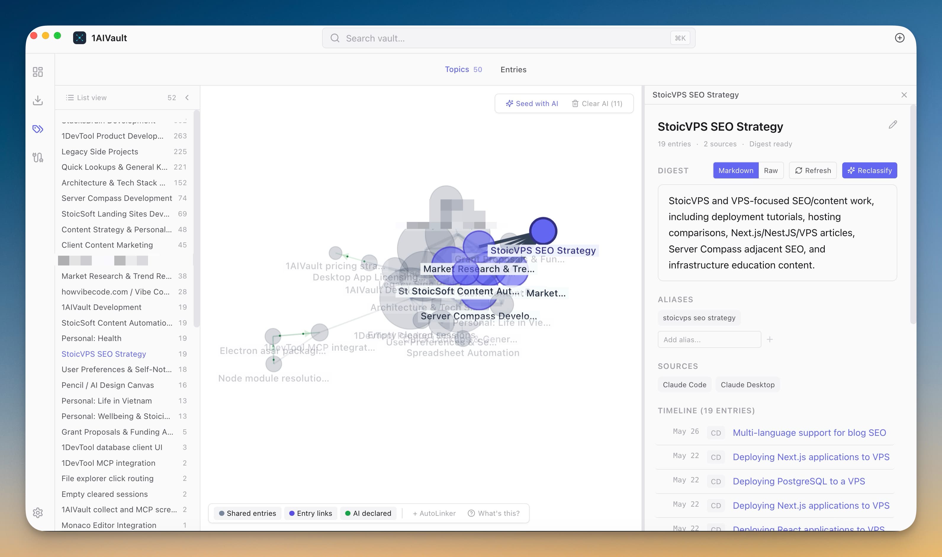This screenshot has width=942, height=557.
Task: Close the StoicVPS SEO Strategy panel
Action: [904, 95]
